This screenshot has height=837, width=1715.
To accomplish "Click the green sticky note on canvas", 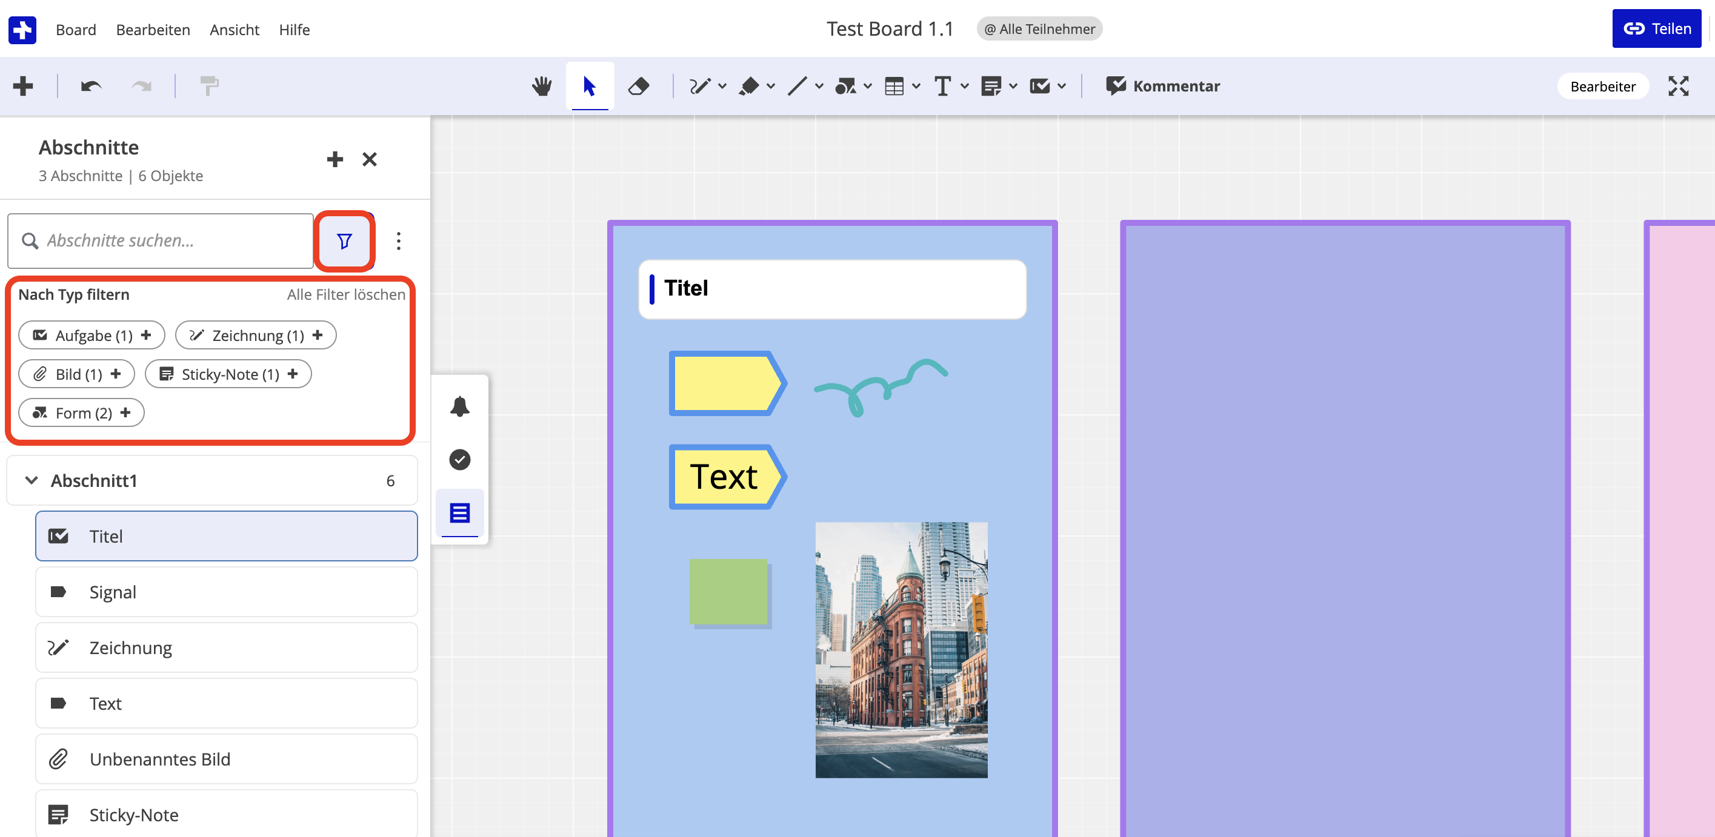I will pos(730,593).
